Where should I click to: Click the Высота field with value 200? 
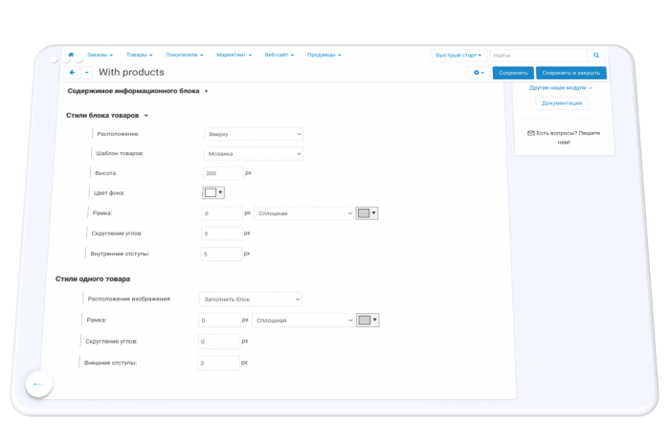point(223,173)
